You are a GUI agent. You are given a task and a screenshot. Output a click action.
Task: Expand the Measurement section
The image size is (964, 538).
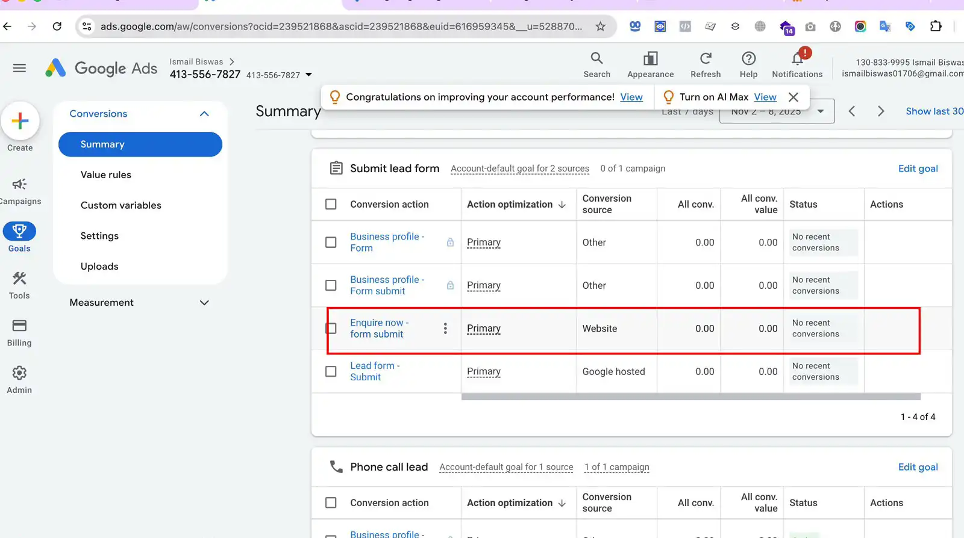[204, 303]
